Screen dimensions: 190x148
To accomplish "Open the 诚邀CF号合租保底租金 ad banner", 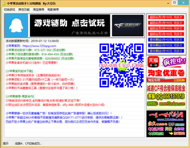I will (166, 96).
